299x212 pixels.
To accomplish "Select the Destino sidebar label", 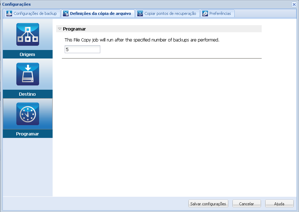I will (x=28, y=94).
